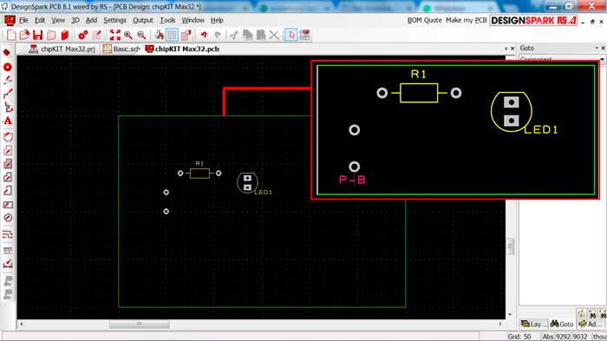This screenshot has height=341, width=607.
Task: Select the Add Pad tool in sidebar
Action: (x=7, y=53)
